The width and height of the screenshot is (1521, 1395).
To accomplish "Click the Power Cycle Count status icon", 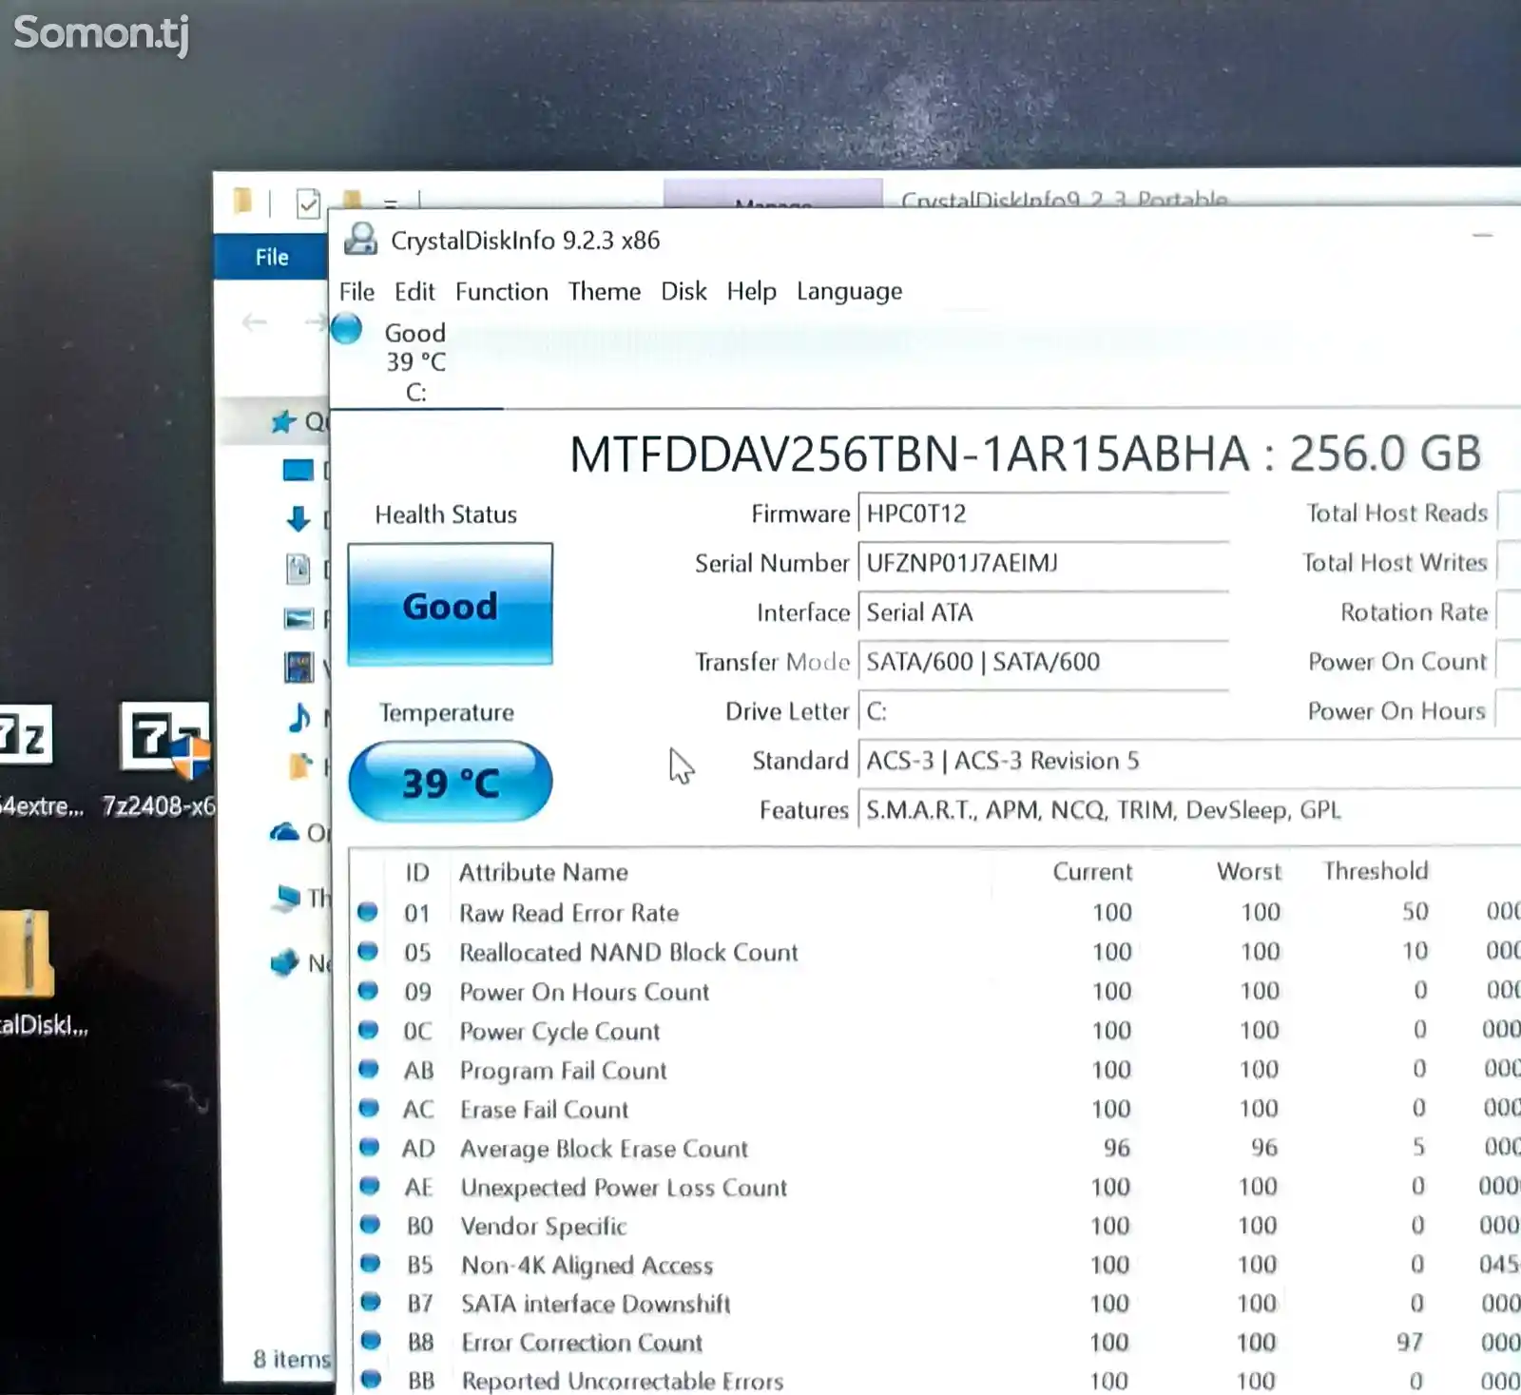I will [369, 1030].
